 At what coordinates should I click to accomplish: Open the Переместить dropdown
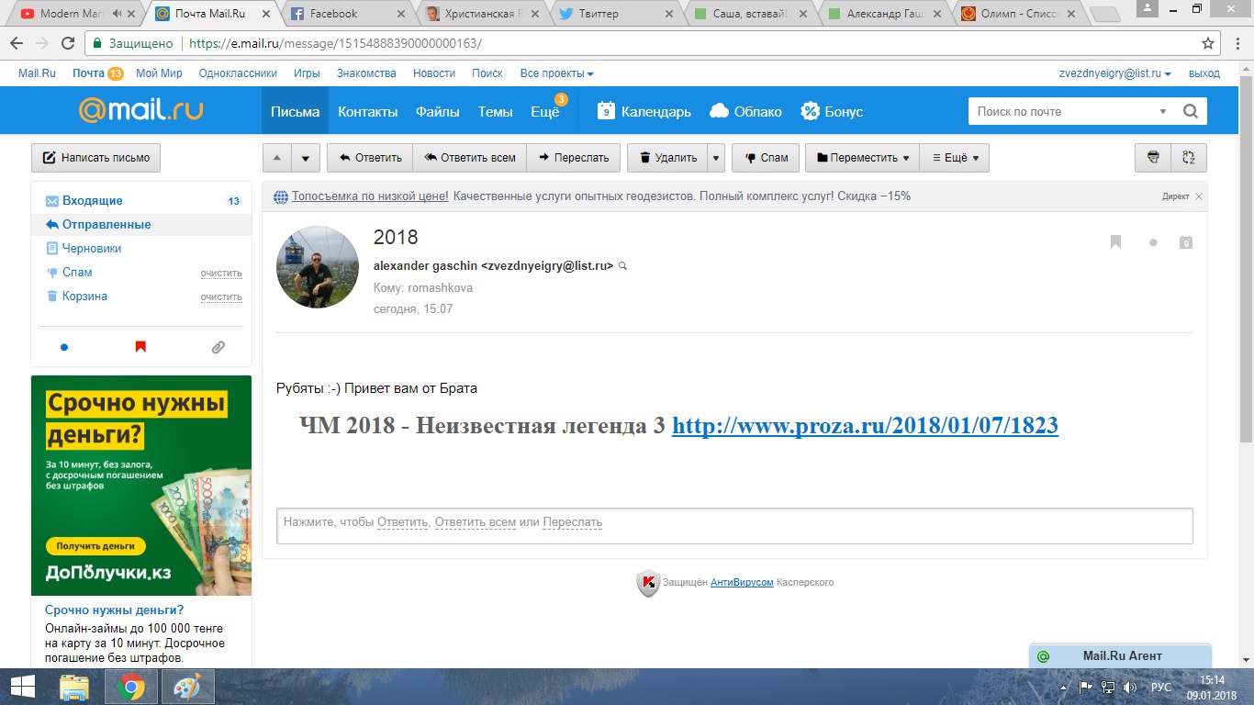(x=862, y=157)
